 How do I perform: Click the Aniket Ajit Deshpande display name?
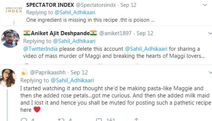click(x=60, y=33)
